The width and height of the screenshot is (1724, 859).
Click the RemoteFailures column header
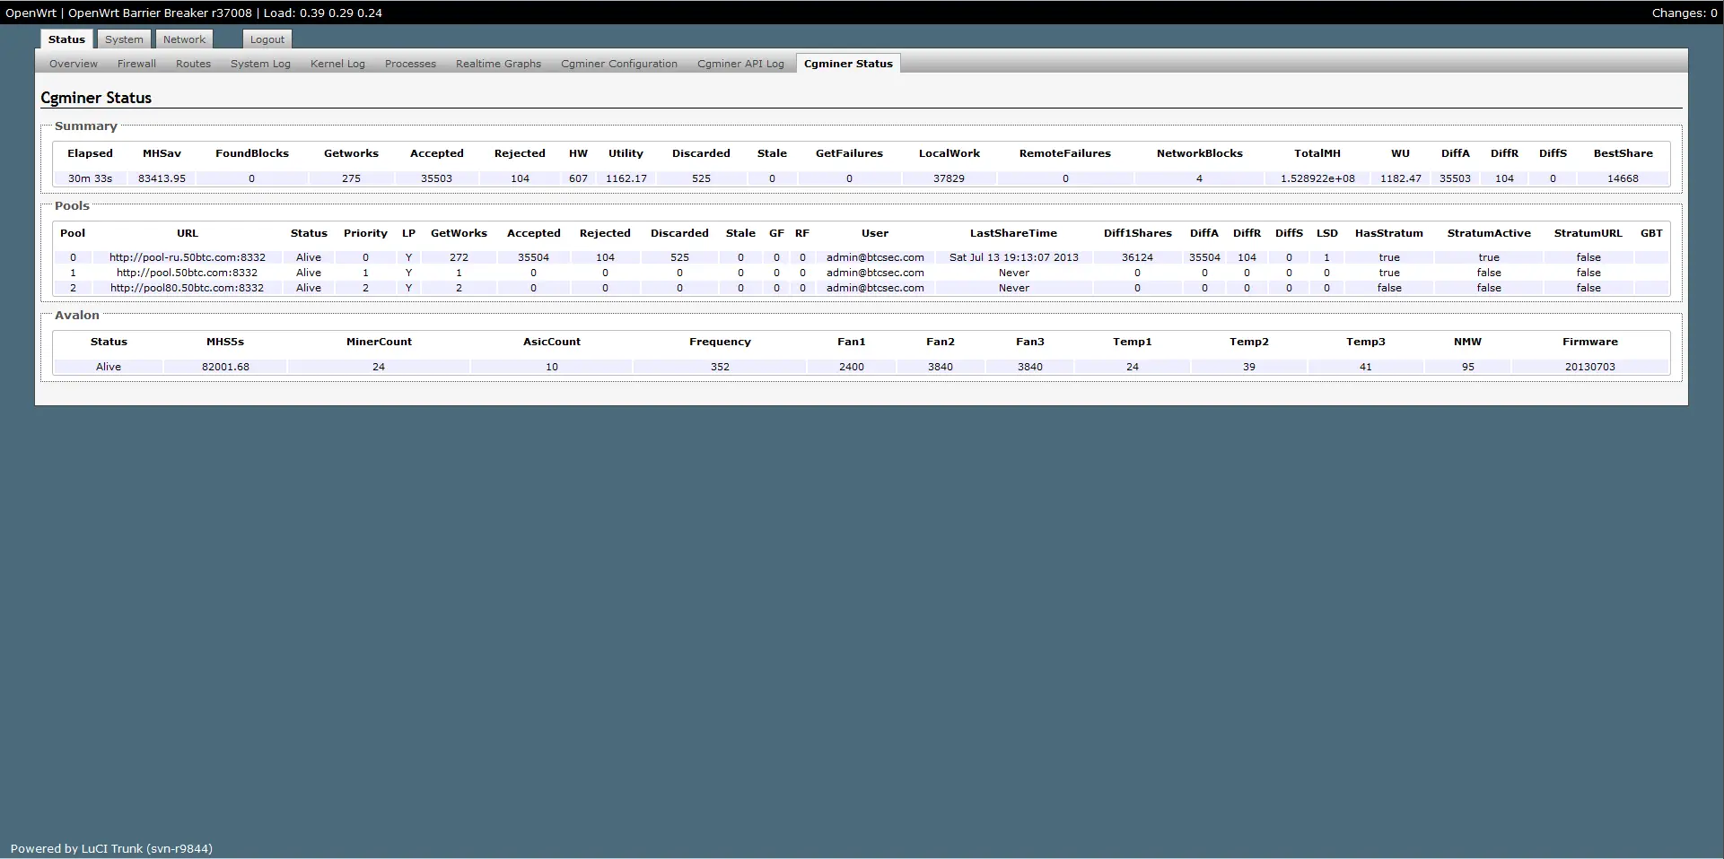click(1065, 153)
